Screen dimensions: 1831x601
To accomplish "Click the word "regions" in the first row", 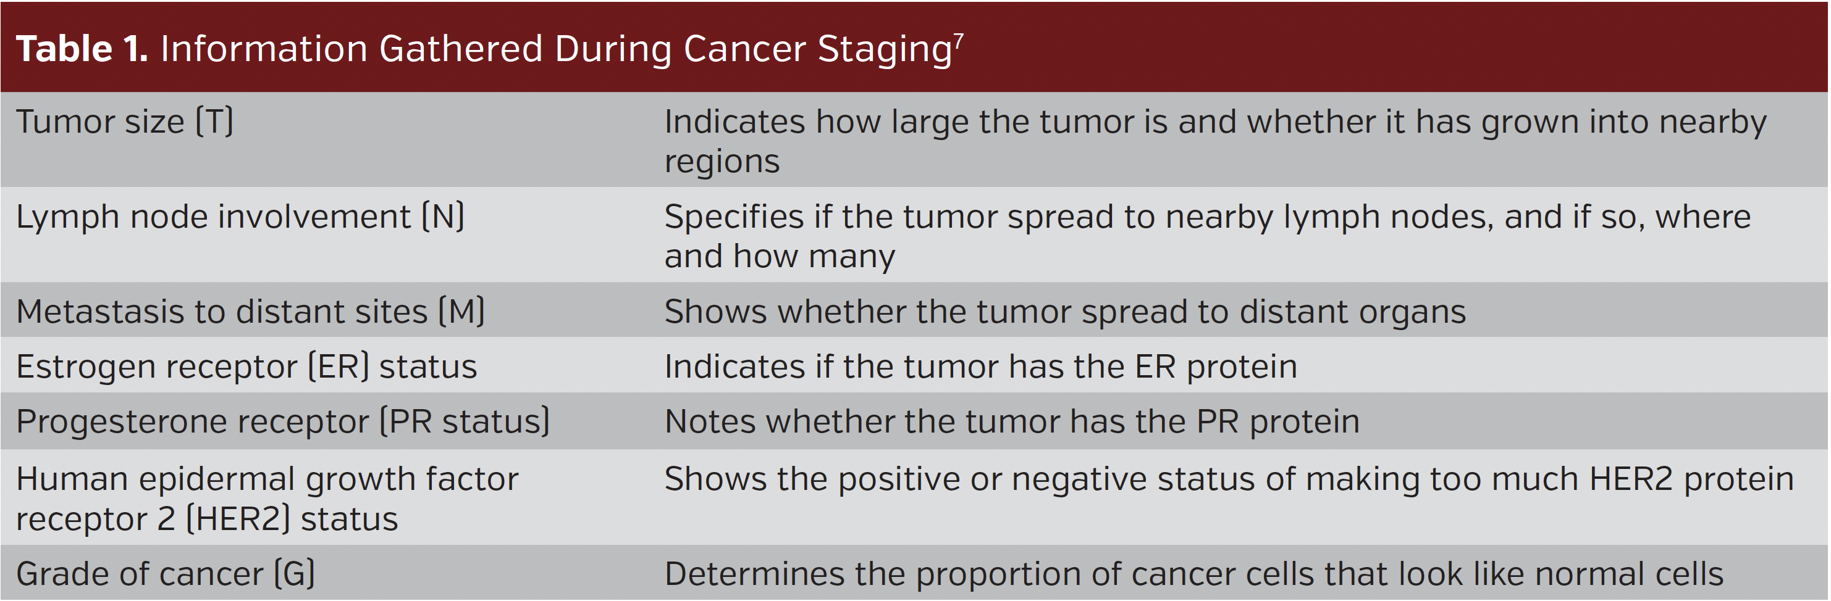I will [722, 162].
